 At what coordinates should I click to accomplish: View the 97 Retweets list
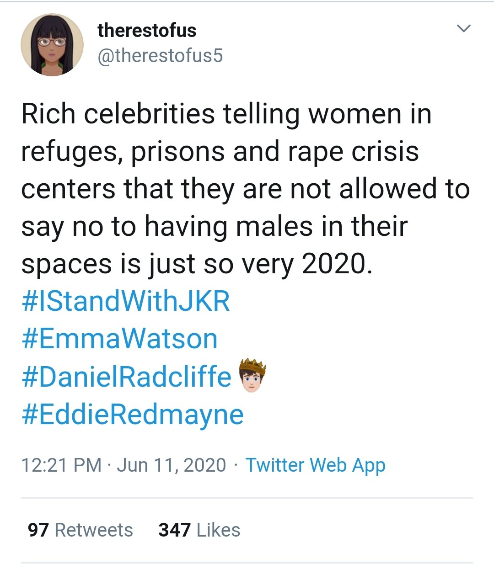tap(80, 530)
